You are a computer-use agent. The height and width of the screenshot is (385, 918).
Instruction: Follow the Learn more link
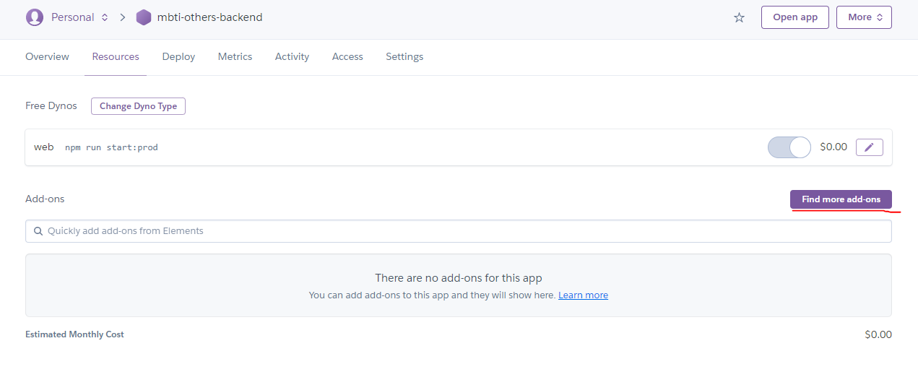point(583,295)
